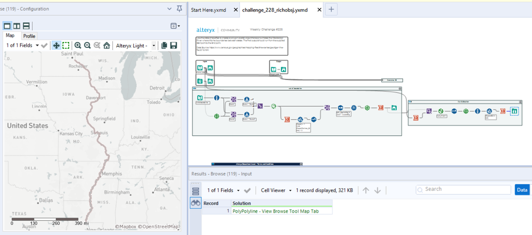The height and width of the screenshot is (235, 532).
Task: Go to the previous record with up arrow
Action: point(366,190)
